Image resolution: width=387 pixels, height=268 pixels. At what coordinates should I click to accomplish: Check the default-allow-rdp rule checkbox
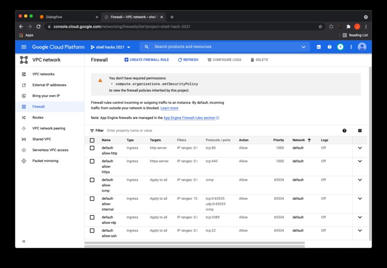[x=92, y=218]
